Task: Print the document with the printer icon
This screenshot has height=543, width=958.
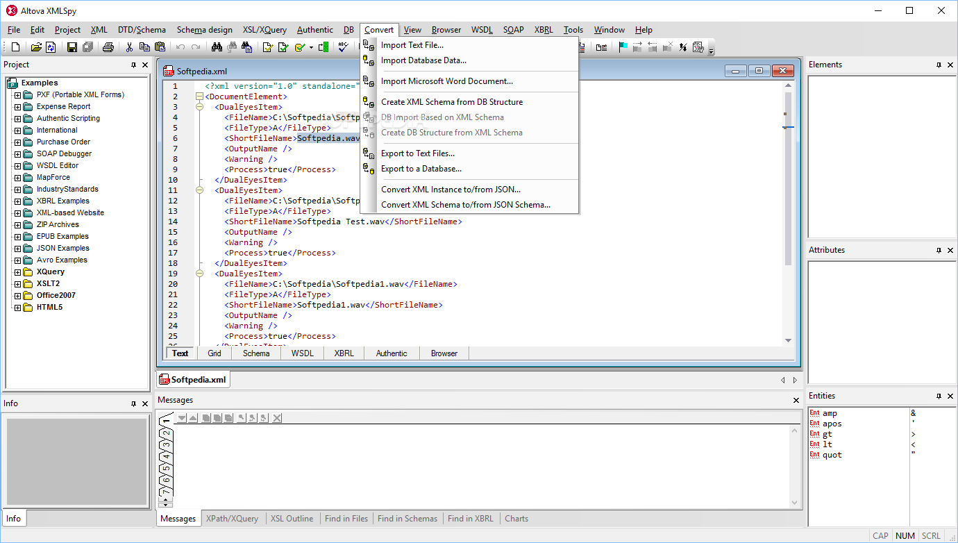Action: click(x=108, y=47)
